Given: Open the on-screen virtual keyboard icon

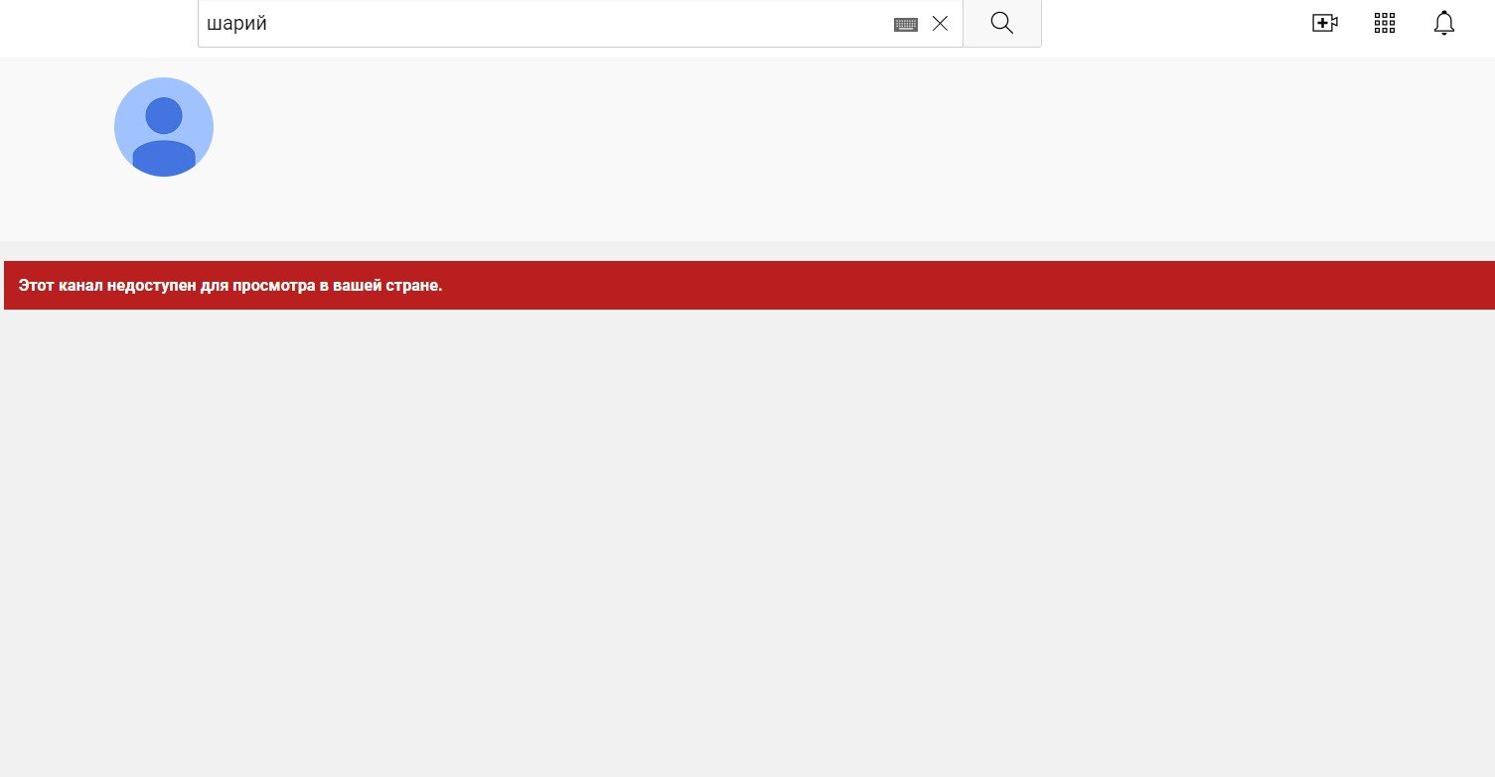Looking at the screenshot, I should [905, 24].
